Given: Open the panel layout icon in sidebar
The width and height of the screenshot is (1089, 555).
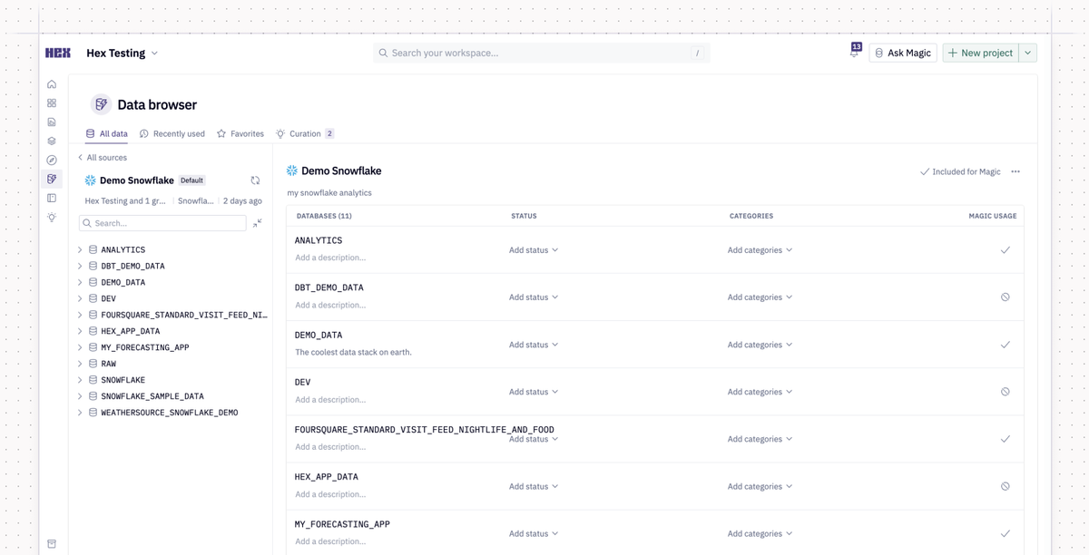Looking at the screenshot, I should (52, 198).
